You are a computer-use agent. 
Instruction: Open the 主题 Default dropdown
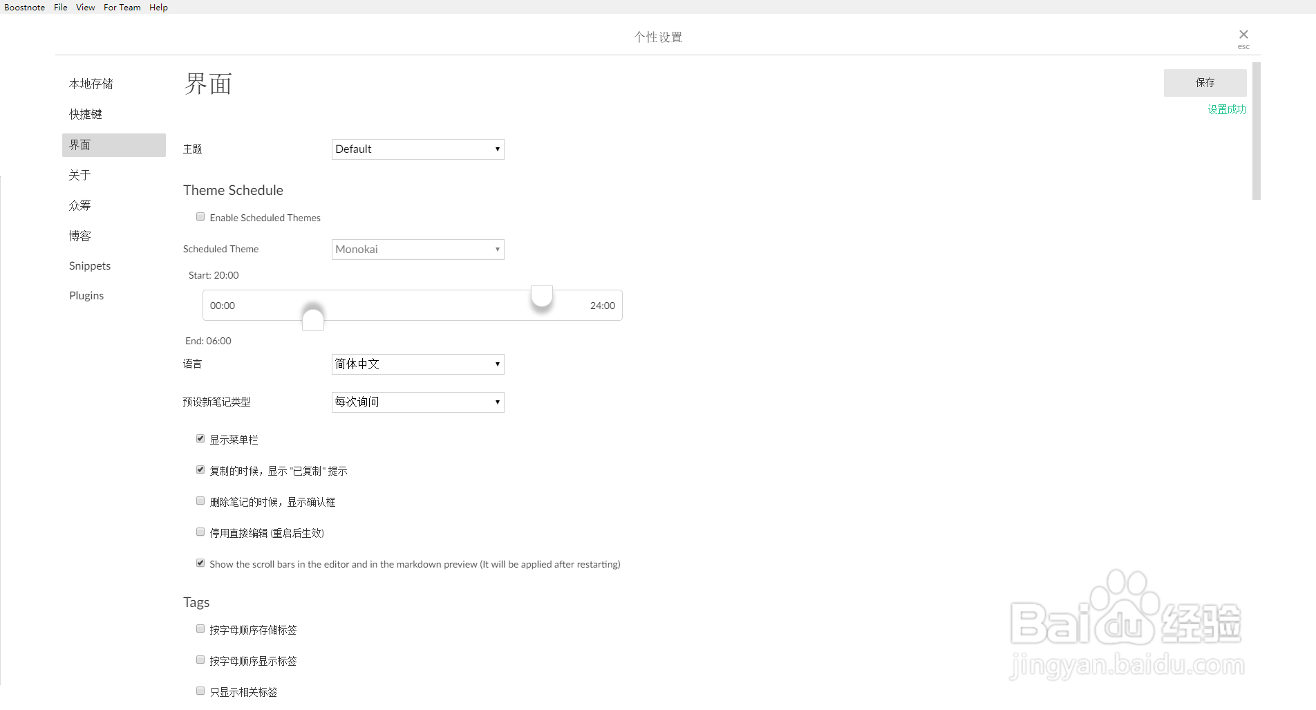coord(417,149)
